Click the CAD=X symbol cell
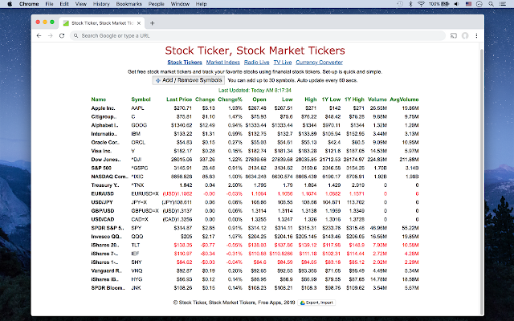The width and height of the screenshot is (514, 321). click(x=140, y=219)
